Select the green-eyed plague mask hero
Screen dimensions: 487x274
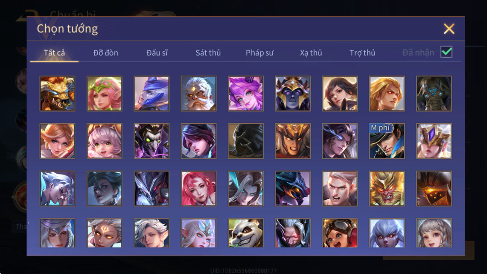151,141
